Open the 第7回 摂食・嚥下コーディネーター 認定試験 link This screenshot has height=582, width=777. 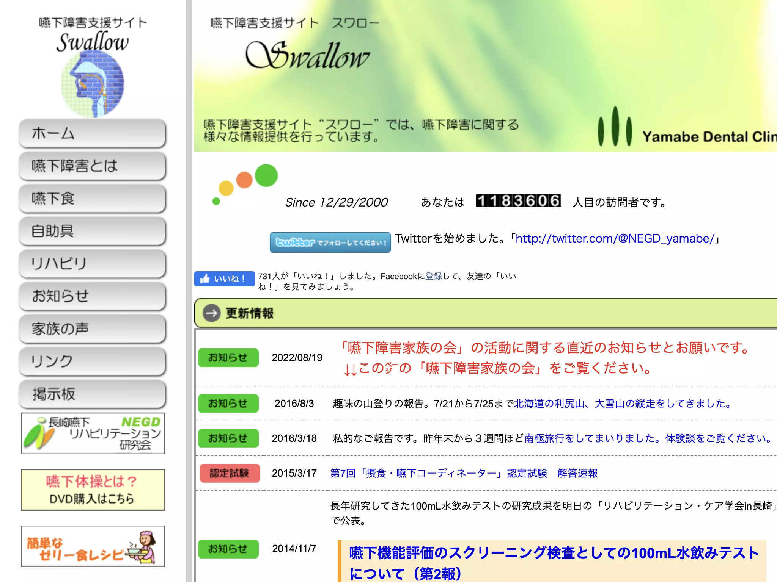[x=439, y=473]
